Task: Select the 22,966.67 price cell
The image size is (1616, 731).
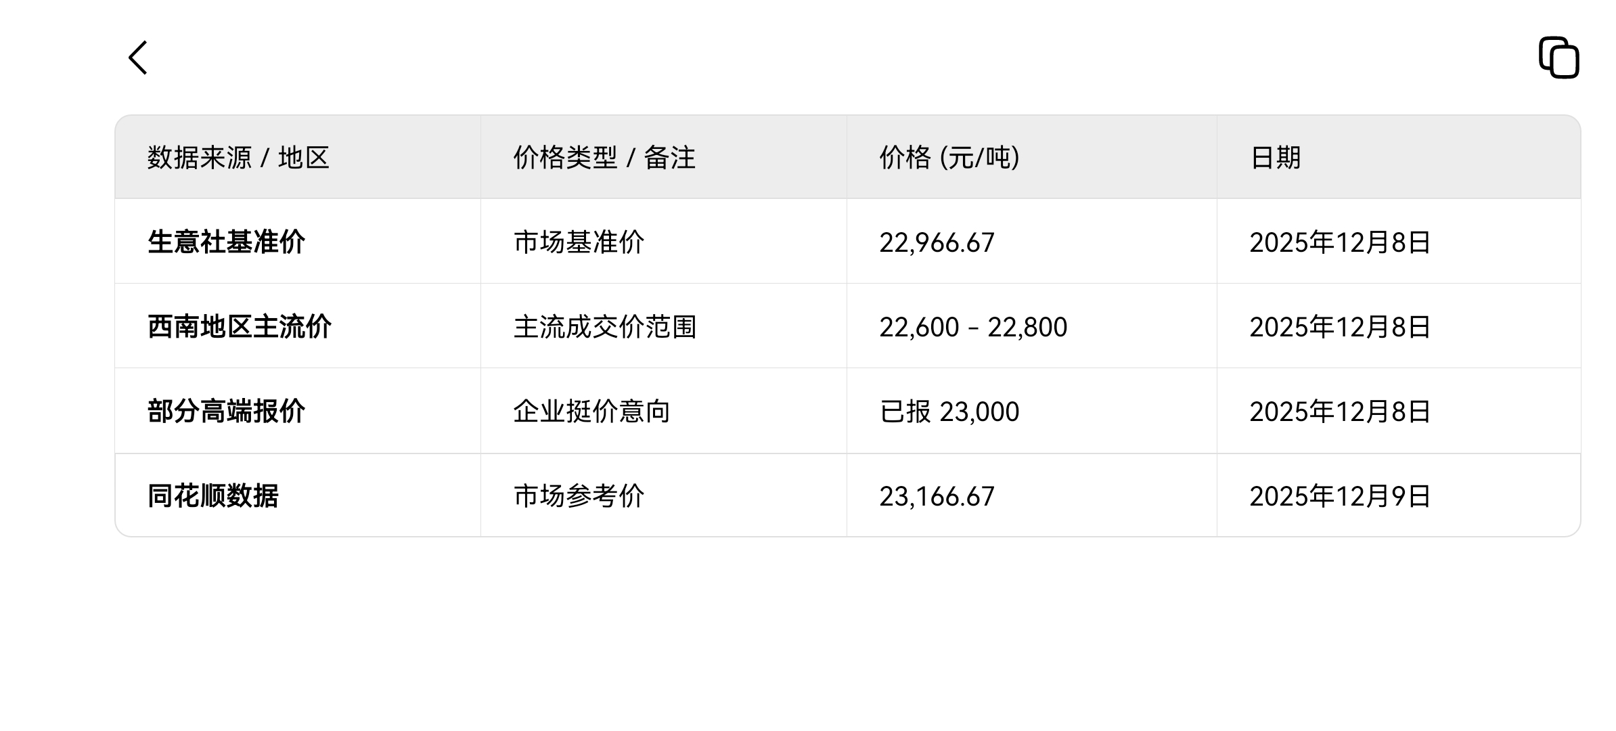Action: (937, 242)
